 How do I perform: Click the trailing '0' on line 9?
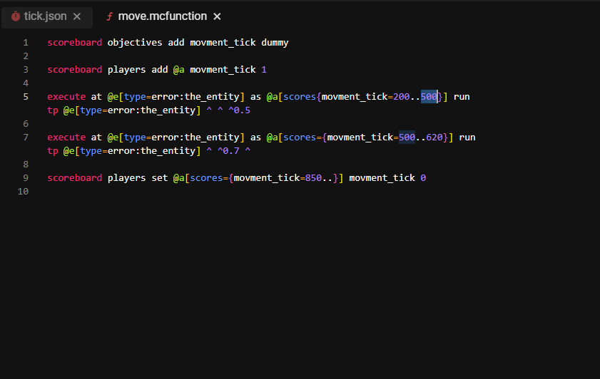pyautogui.click(x=423, y=178)
